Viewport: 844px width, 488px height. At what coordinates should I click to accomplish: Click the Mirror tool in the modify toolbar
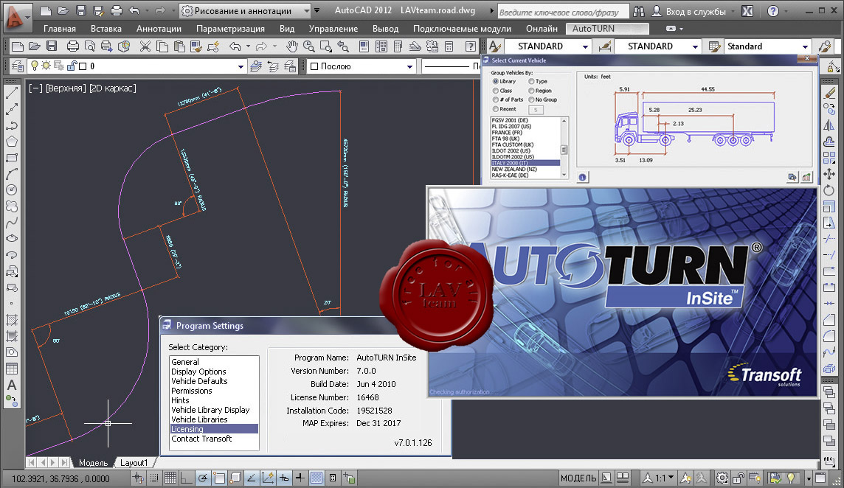click(829, 125)
